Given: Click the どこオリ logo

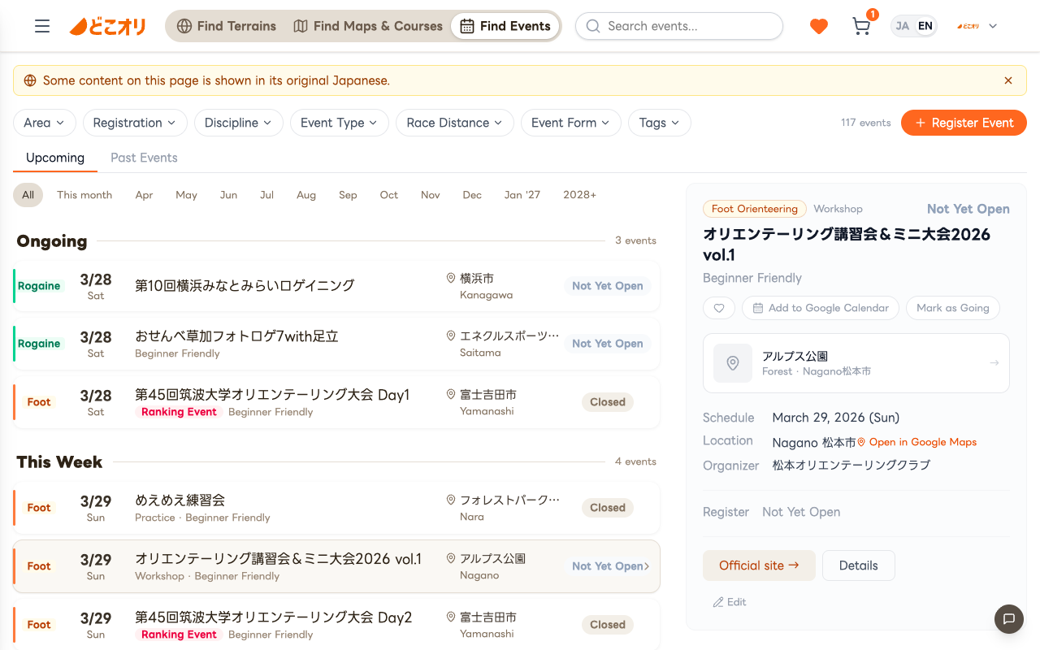Looking at the screenshot, I should (x=106, y=25).
